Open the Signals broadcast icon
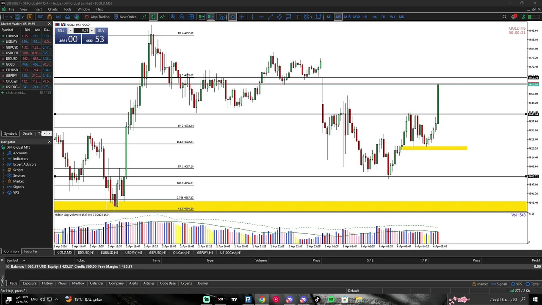The image size is (542, 305). (58, 17)
